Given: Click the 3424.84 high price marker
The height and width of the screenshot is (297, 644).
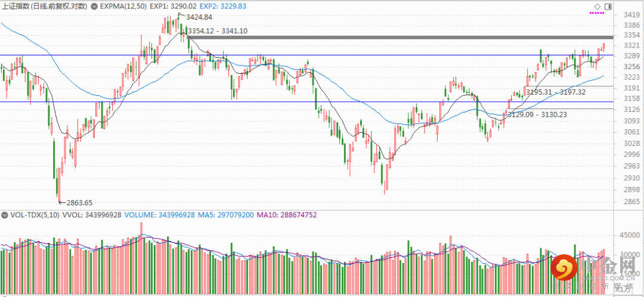Looking at the screenshot, I should coord(200,17).
